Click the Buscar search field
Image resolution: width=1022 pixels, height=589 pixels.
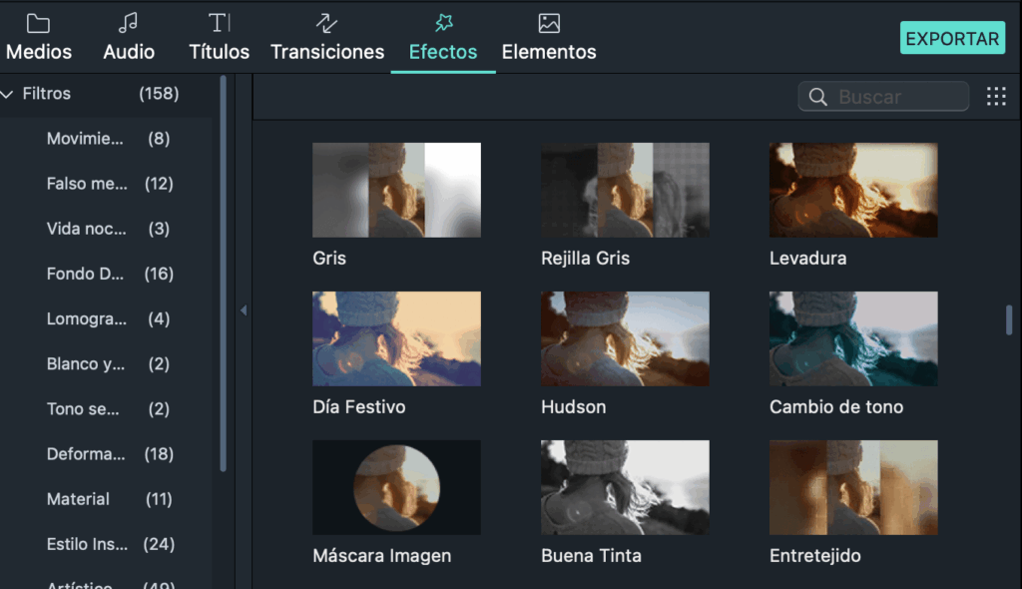tap(883, 97)
